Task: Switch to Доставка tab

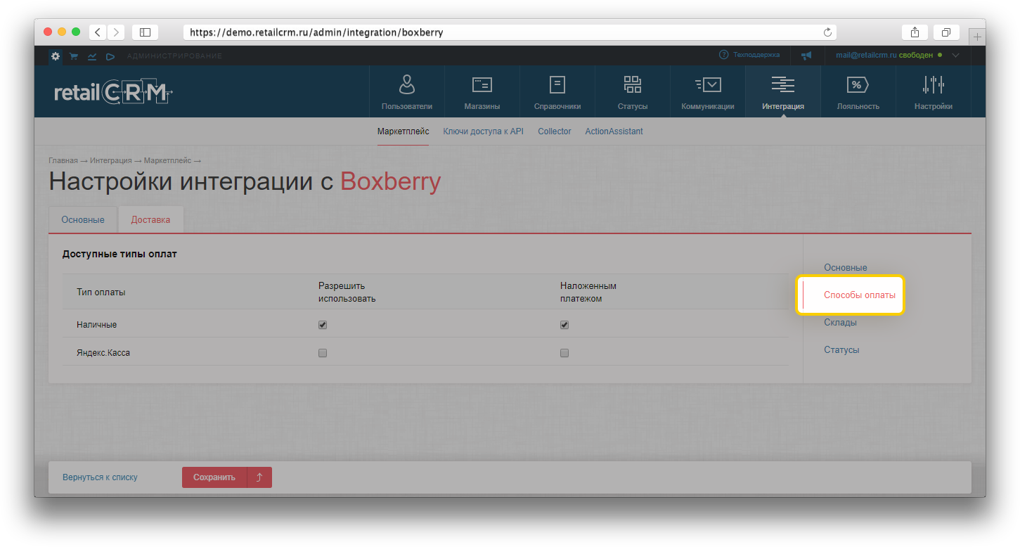Action: click(x=150, y=219)
